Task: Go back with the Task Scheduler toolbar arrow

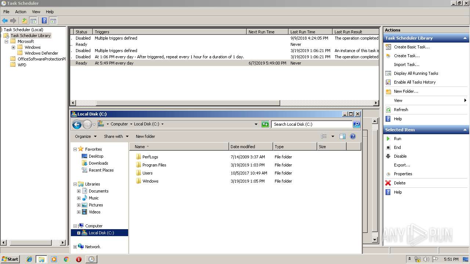Action: pos(5,21)
